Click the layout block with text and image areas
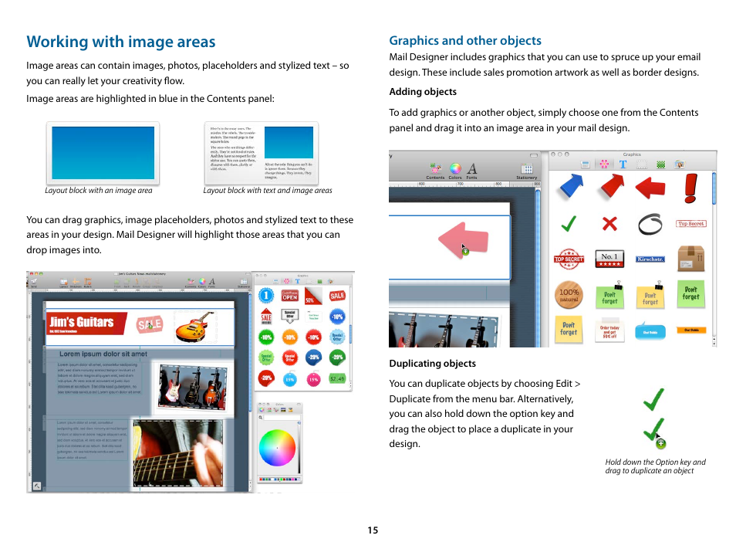 click(262, 153)
